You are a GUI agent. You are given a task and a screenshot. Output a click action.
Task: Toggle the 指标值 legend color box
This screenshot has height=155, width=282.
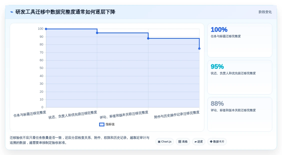[x=102, y=124]
